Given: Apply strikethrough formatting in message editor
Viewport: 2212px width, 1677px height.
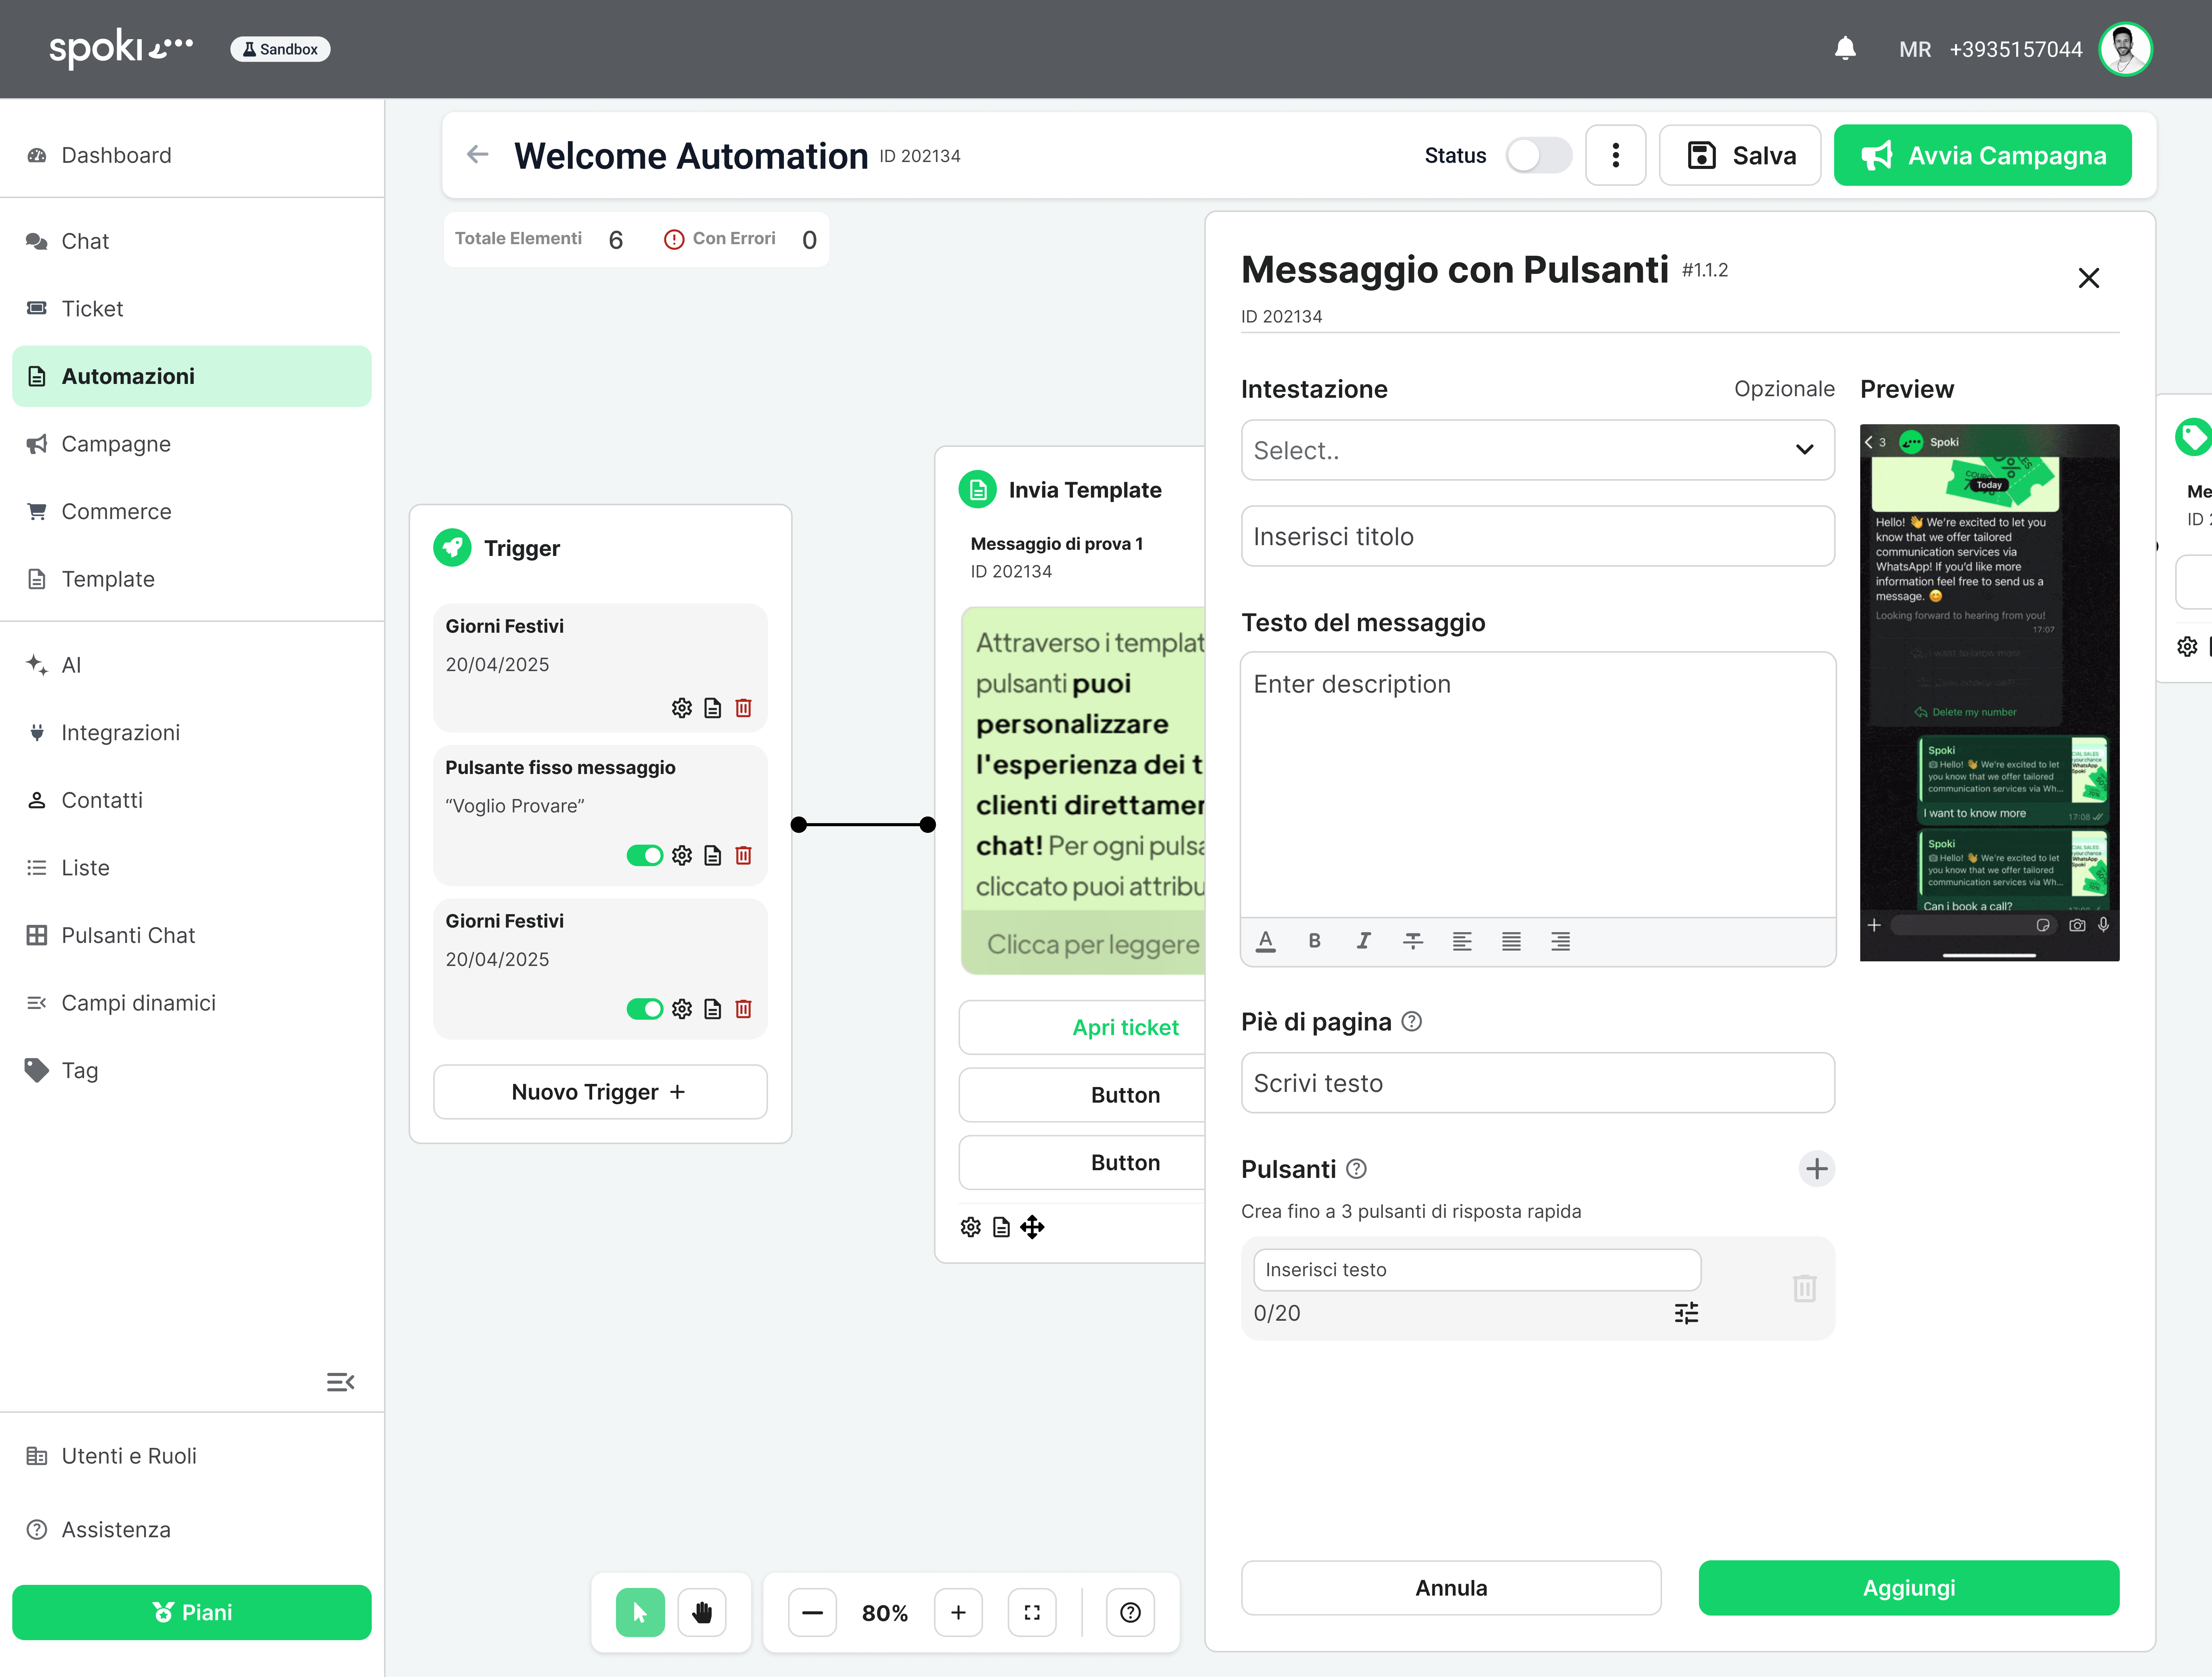Looking at the screenshot, I should coord(1412,941).
